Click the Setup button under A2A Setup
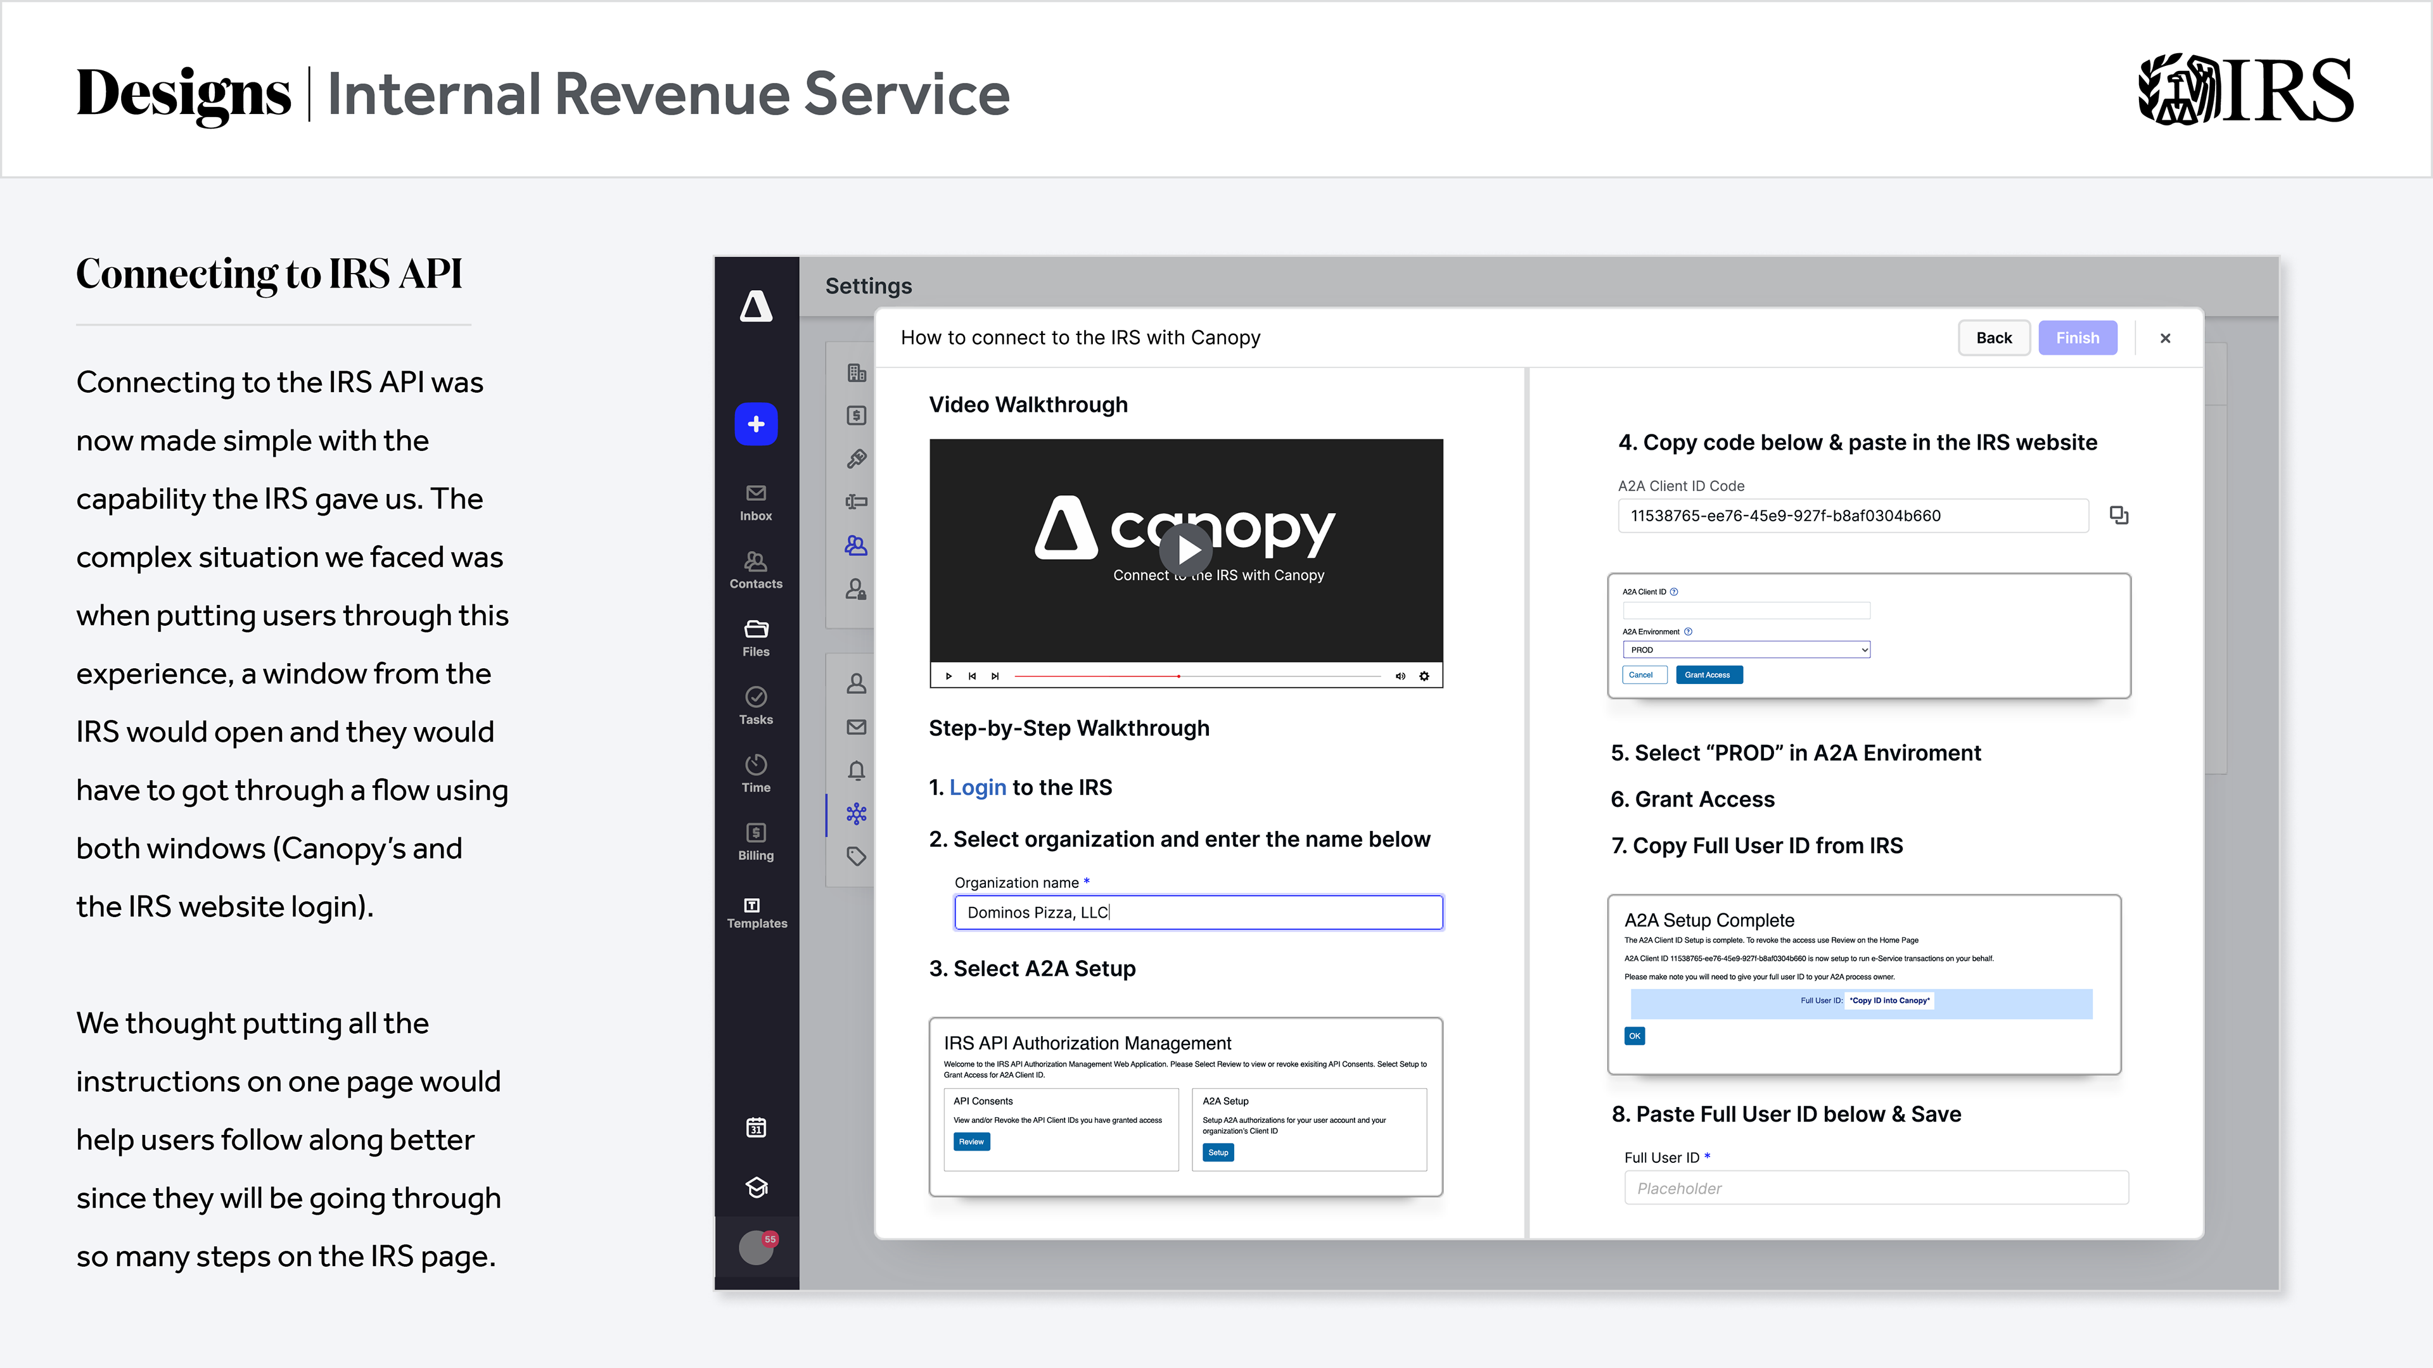Screen dimensions: 2433x1368 tap(1218, 1153)
